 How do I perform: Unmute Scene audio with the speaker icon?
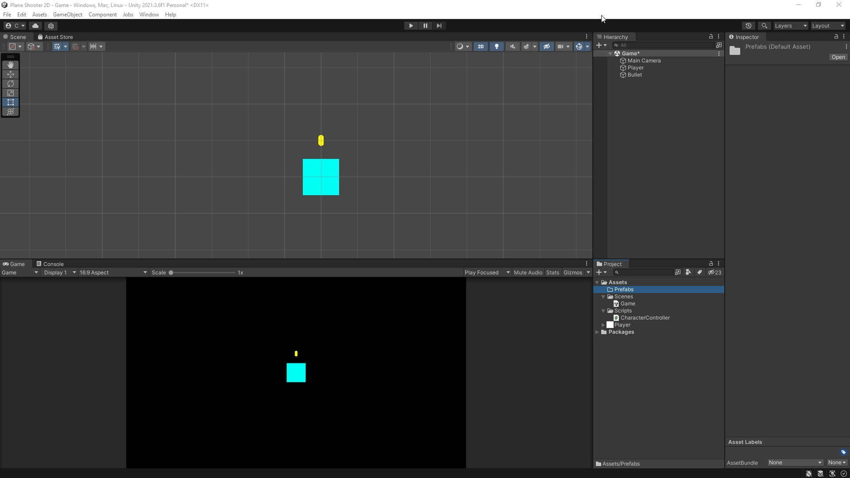point(512,46)
